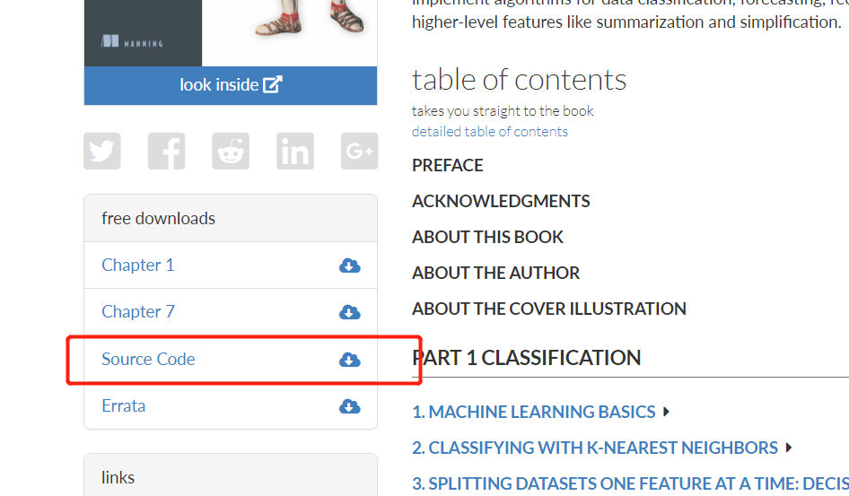The height and width of the screenshot is (496, 849).
Task: Click the Chapter 7 cloud download icon
Action: tap(350, 312)
